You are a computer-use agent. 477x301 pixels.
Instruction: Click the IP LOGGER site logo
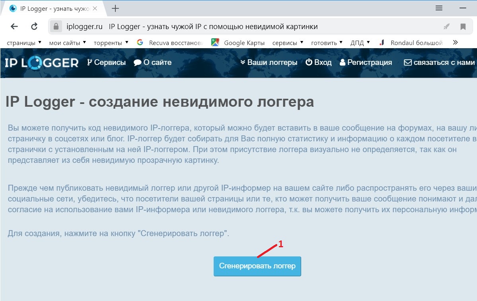point(42,63)
